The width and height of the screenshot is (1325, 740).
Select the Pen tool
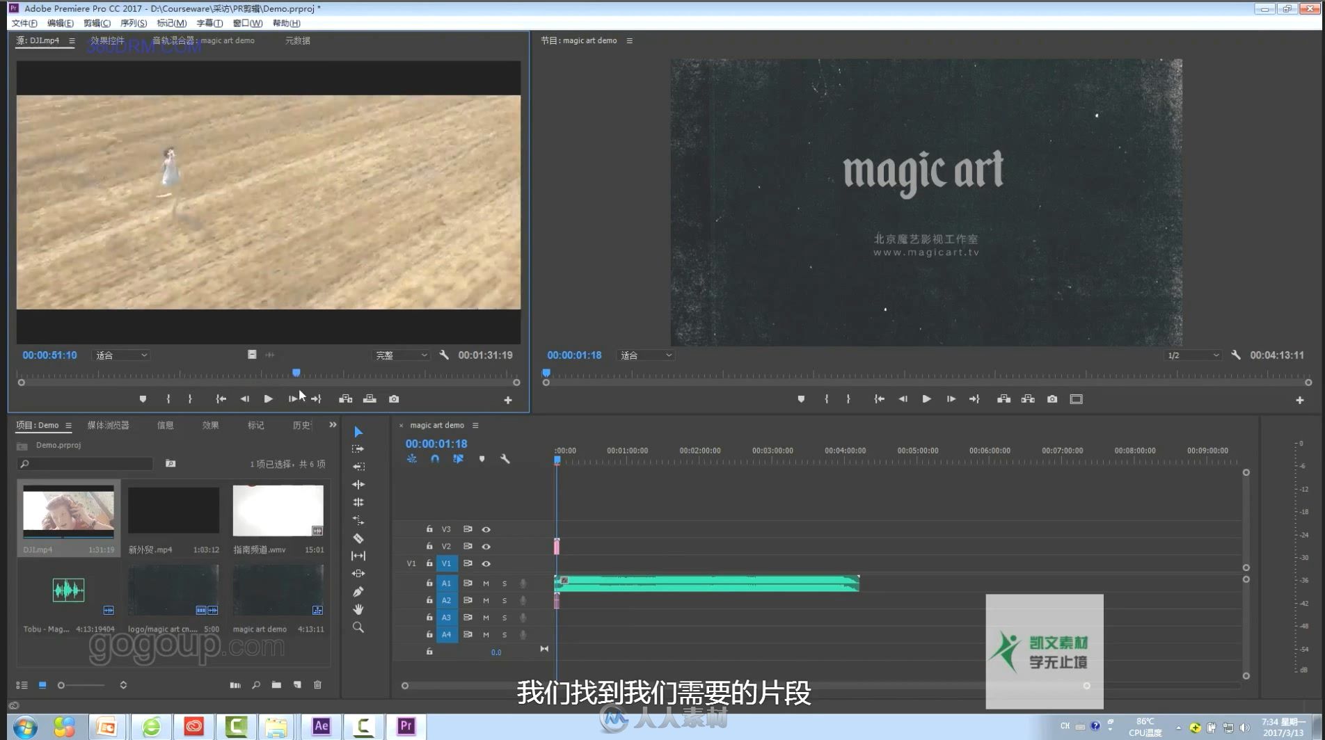[x=358, y=592]
